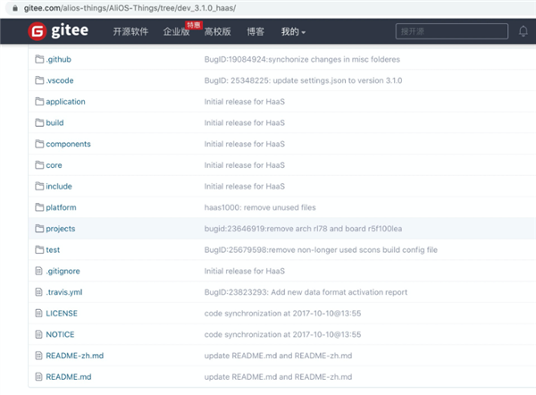Image resolution: width=536 pixels, height=395 pixels.
Task: Open the projects folder
Action: [x=61, y=229]
